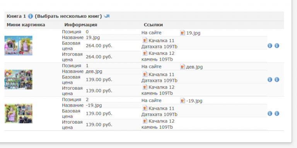The image size is (297, 148).
Task: Click Качалка 12 камень link for -19.jpg
Action: coord(158,124)
